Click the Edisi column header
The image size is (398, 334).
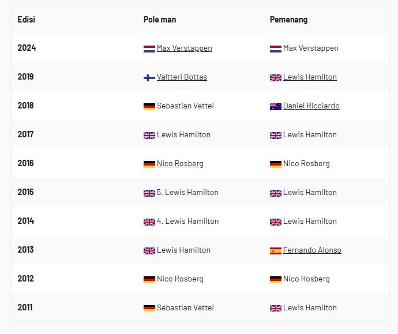27,20
